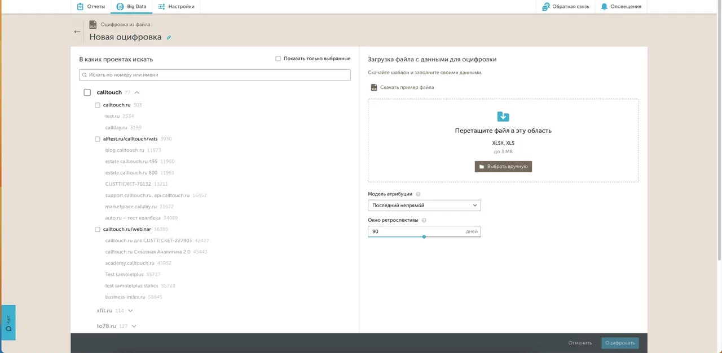
Task: Click help icon next to Модель атрибуции
Action: point(418,194)
